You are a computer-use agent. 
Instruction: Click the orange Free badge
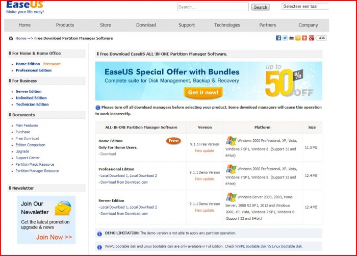tap(173, 141)
